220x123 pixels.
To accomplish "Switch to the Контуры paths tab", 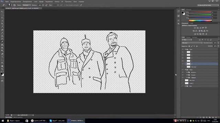I will pos(195,37).
